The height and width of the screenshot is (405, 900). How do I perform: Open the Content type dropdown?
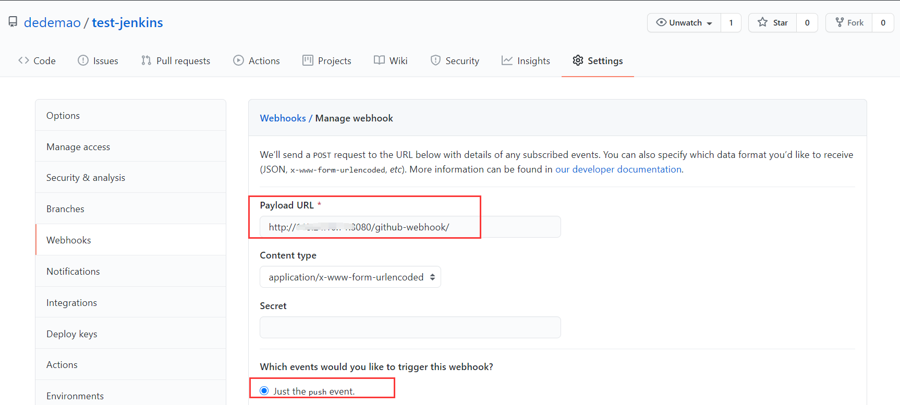coord(350,277)
